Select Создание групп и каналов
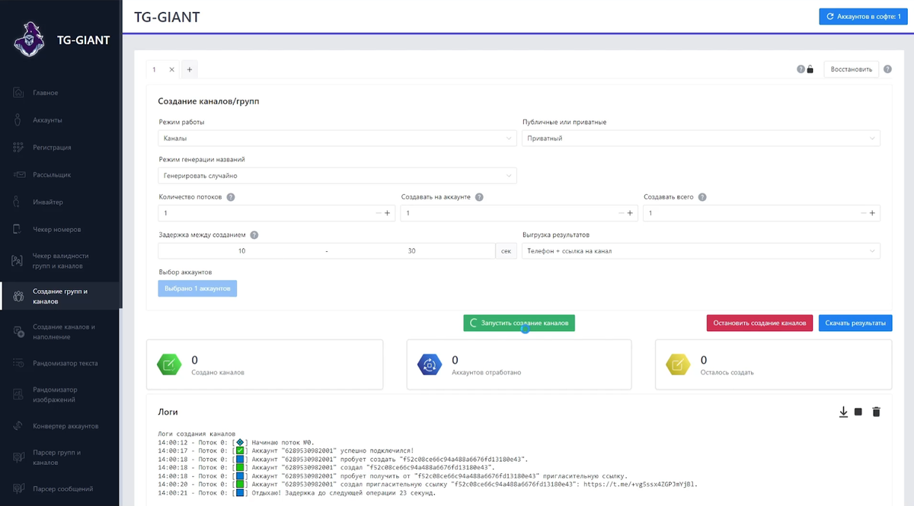The width and height of the screenshot is (914, 506). [61, 297]
